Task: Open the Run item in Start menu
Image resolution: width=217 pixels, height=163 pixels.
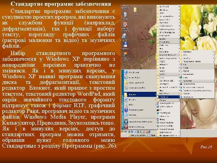Action: click(x=140, y=115)
